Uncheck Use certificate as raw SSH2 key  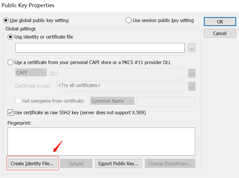[x=10, y=112]
